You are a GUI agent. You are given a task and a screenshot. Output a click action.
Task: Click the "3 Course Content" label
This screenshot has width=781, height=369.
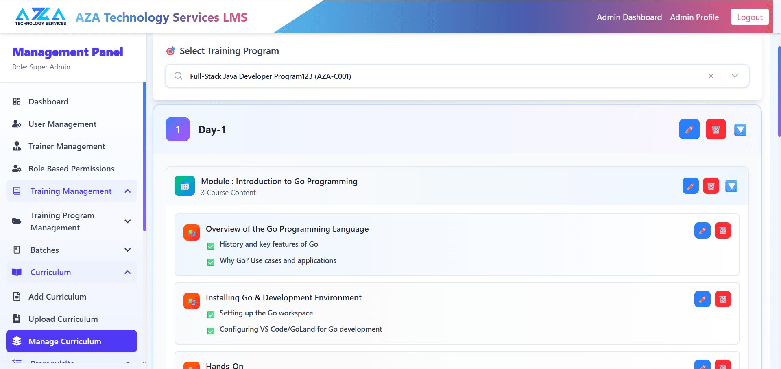coord(228,193)
